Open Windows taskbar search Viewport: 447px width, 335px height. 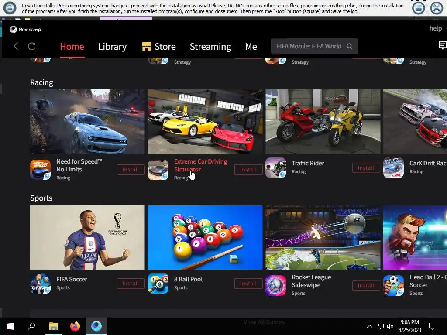point(31,326)
